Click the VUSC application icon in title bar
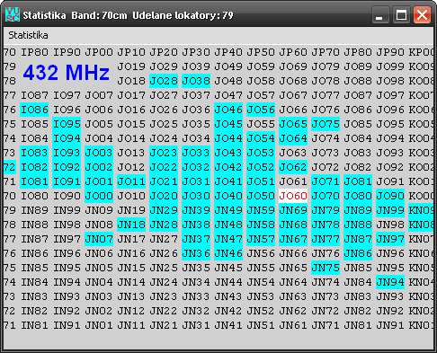 [x=13, y=14]
